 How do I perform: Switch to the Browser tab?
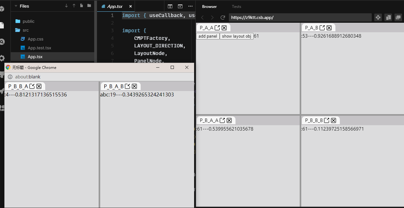coord(210,6)
